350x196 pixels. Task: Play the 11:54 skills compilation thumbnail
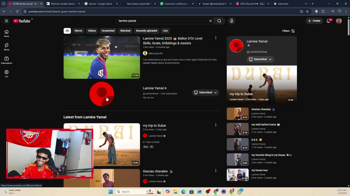102,57
